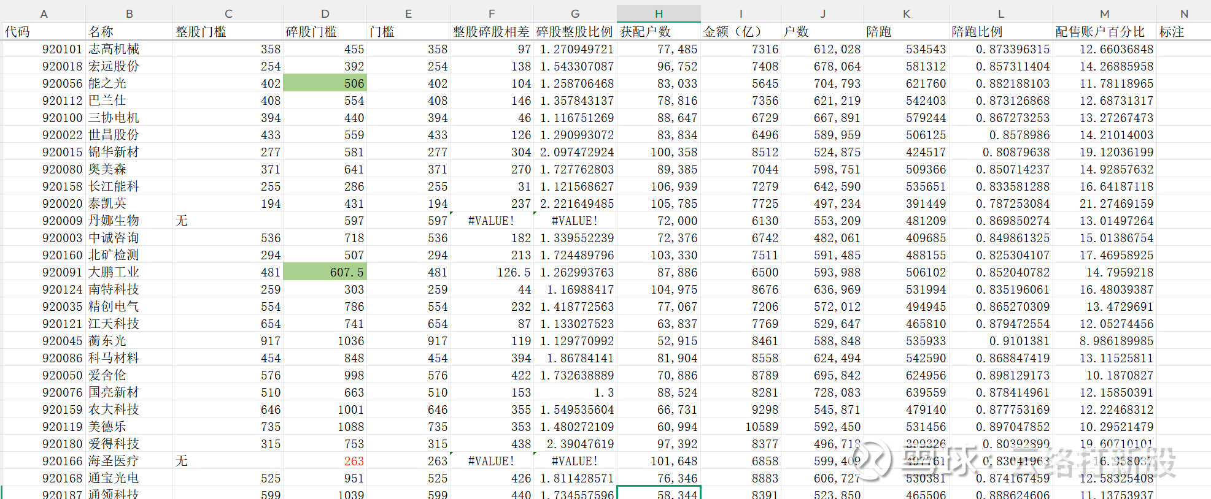This screenshot has height=499, width=1211.
Task: Click the 通宝光电 name cell
Action: pyautogui.click(x=129, y=478)
